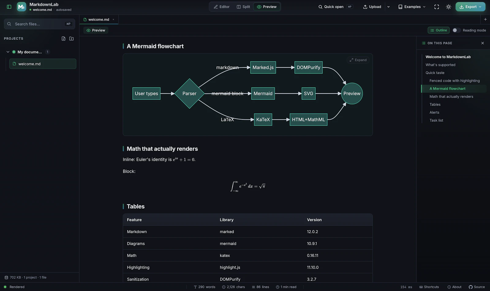Viewport: 490px width, 291px height.
Task: Click the Version table column header
Action: (314, 220)
